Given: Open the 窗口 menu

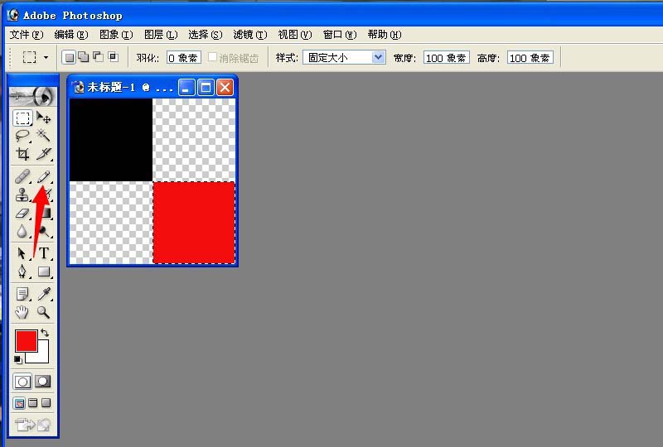Looking at the screenshot, I should [x=340, y=35].
